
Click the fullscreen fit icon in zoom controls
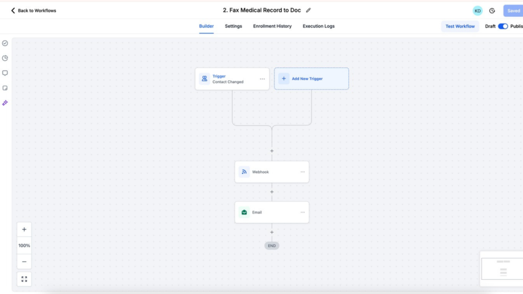point(24,279)
